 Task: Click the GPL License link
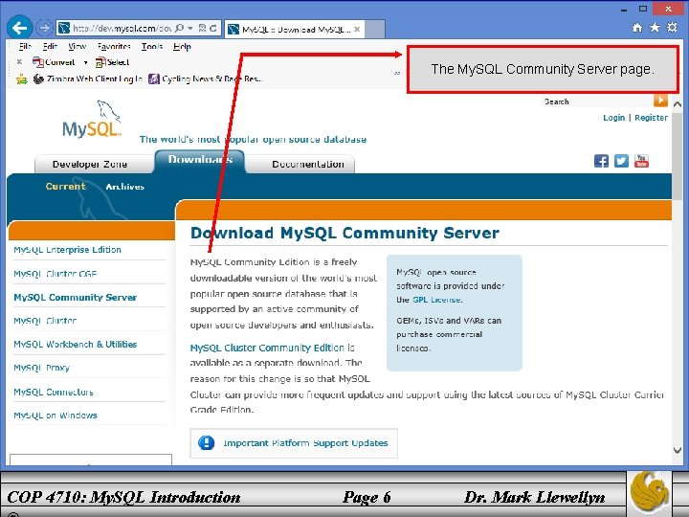[436, 300]
